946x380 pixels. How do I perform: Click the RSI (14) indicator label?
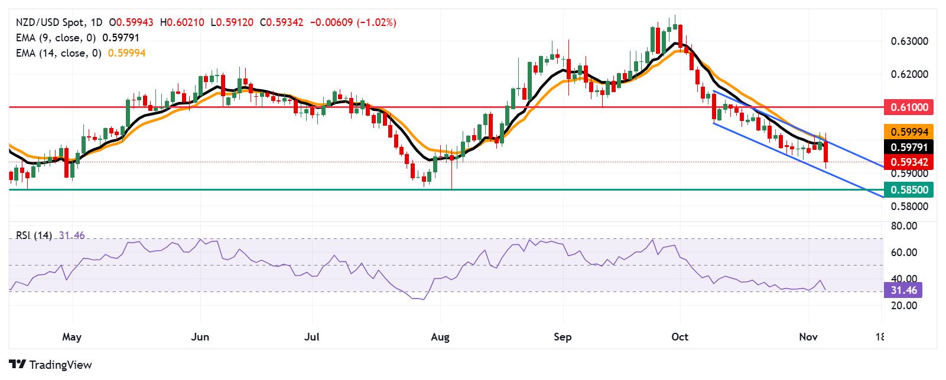[x=33, y=235]
